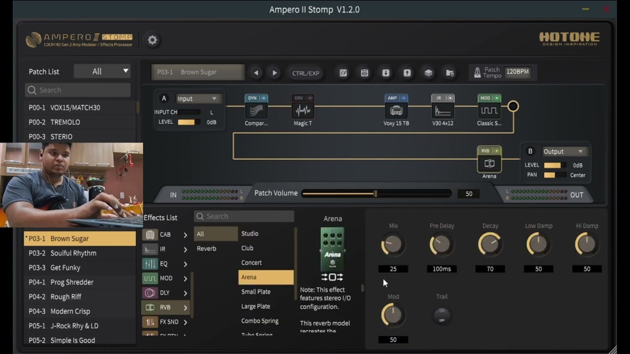
Task: Expand the IR category chevron
Action: pos(185,249)
